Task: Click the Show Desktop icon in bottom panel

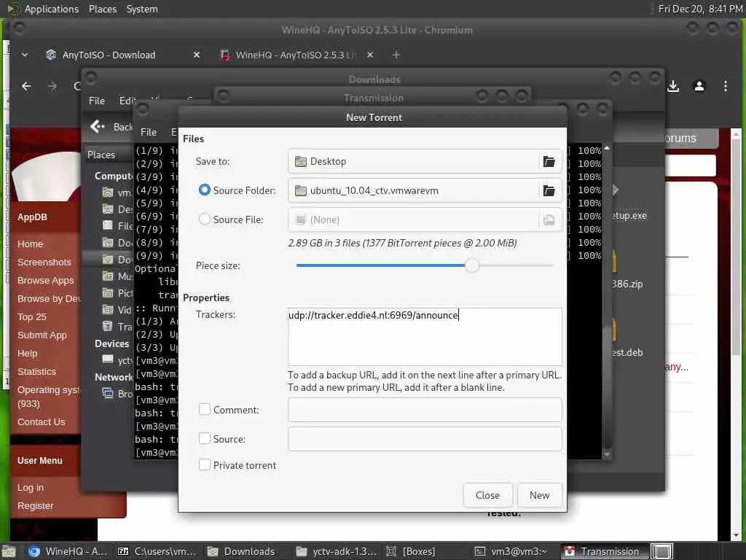Action: pyautogui.click(x=9, y=551)
